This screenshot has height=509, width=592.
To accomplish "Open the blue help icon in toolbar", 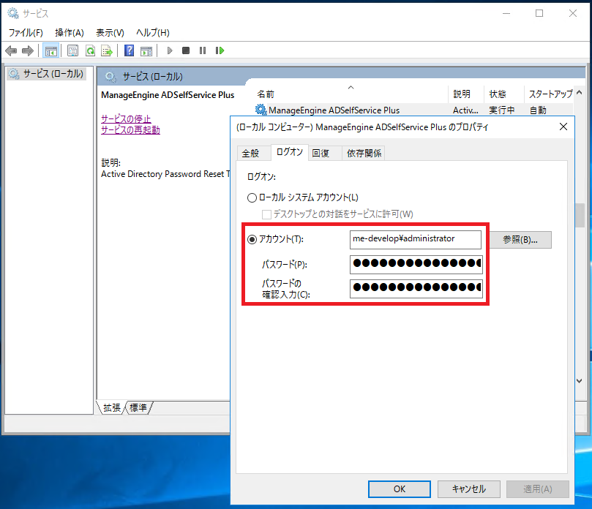I will pos(129,50).
